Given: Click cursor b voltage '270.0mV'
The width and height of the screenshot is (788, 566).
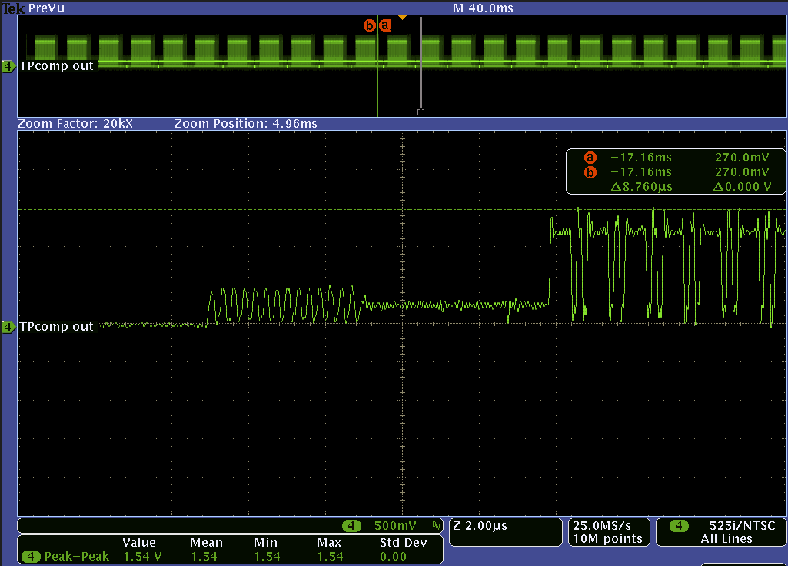Looking at the screenshot, I should tap(743, 172).
